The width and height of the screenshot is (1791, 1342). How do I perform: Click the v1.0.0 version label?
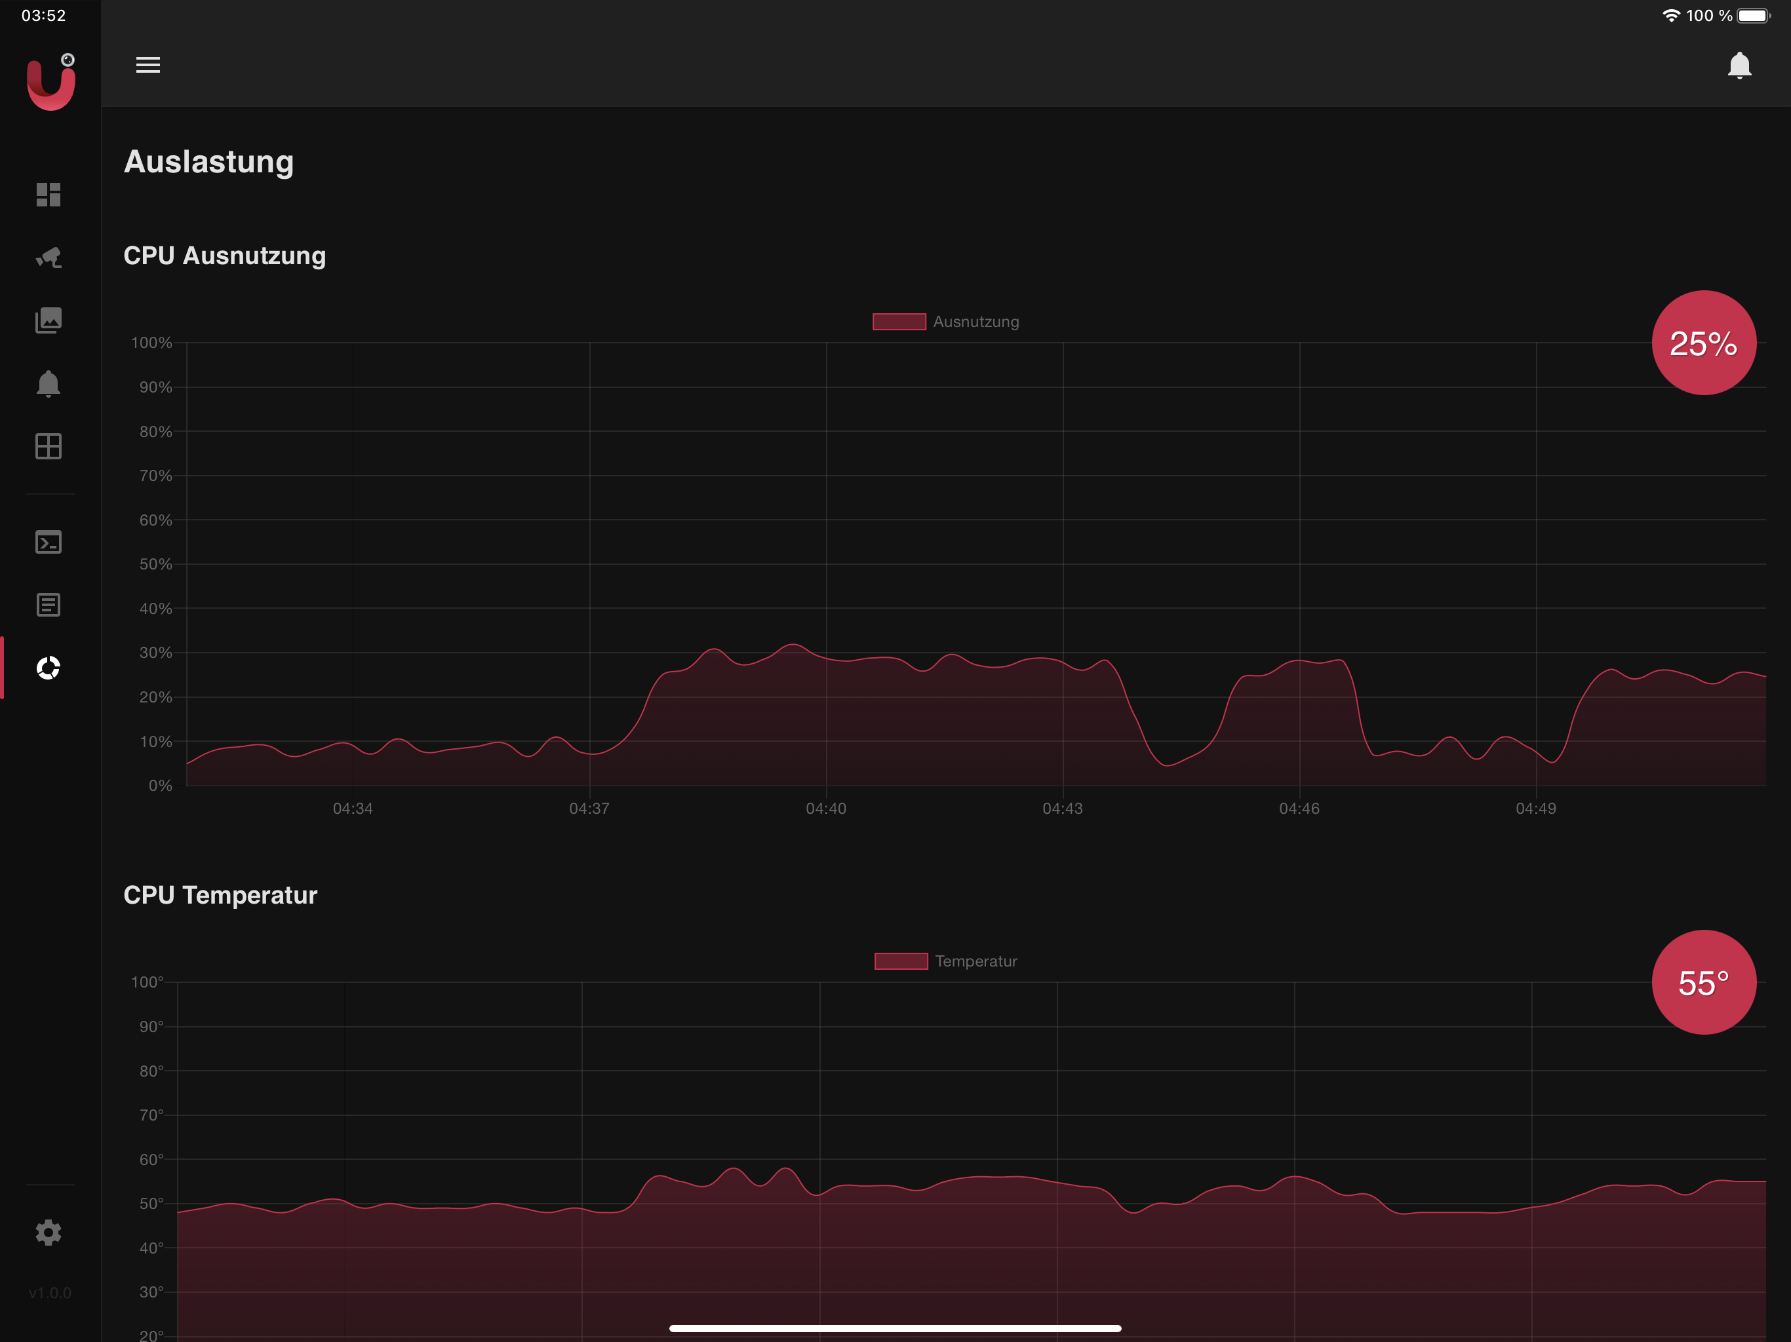[50, 1293]
